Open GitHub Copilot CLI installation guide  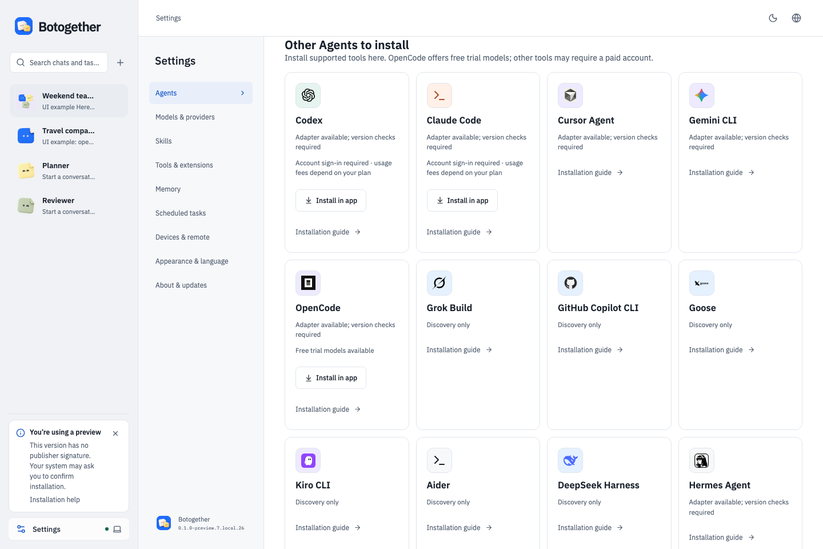pyautogui.click(x=590, y=350)
